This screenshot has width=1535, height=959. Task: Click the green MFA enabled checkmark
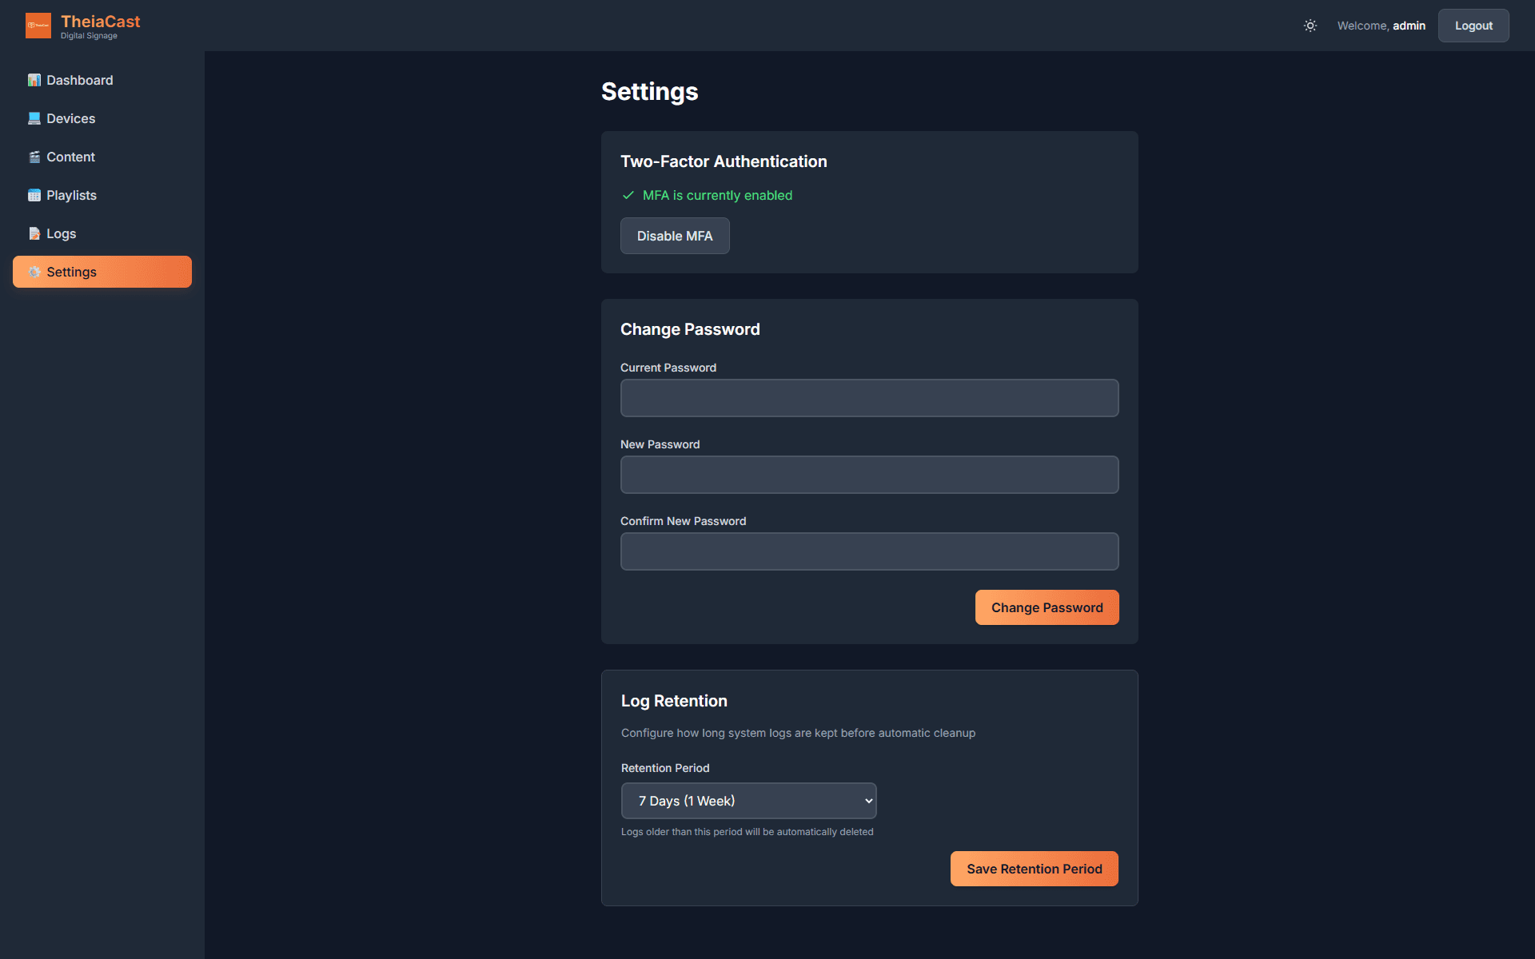pos(628,195)
